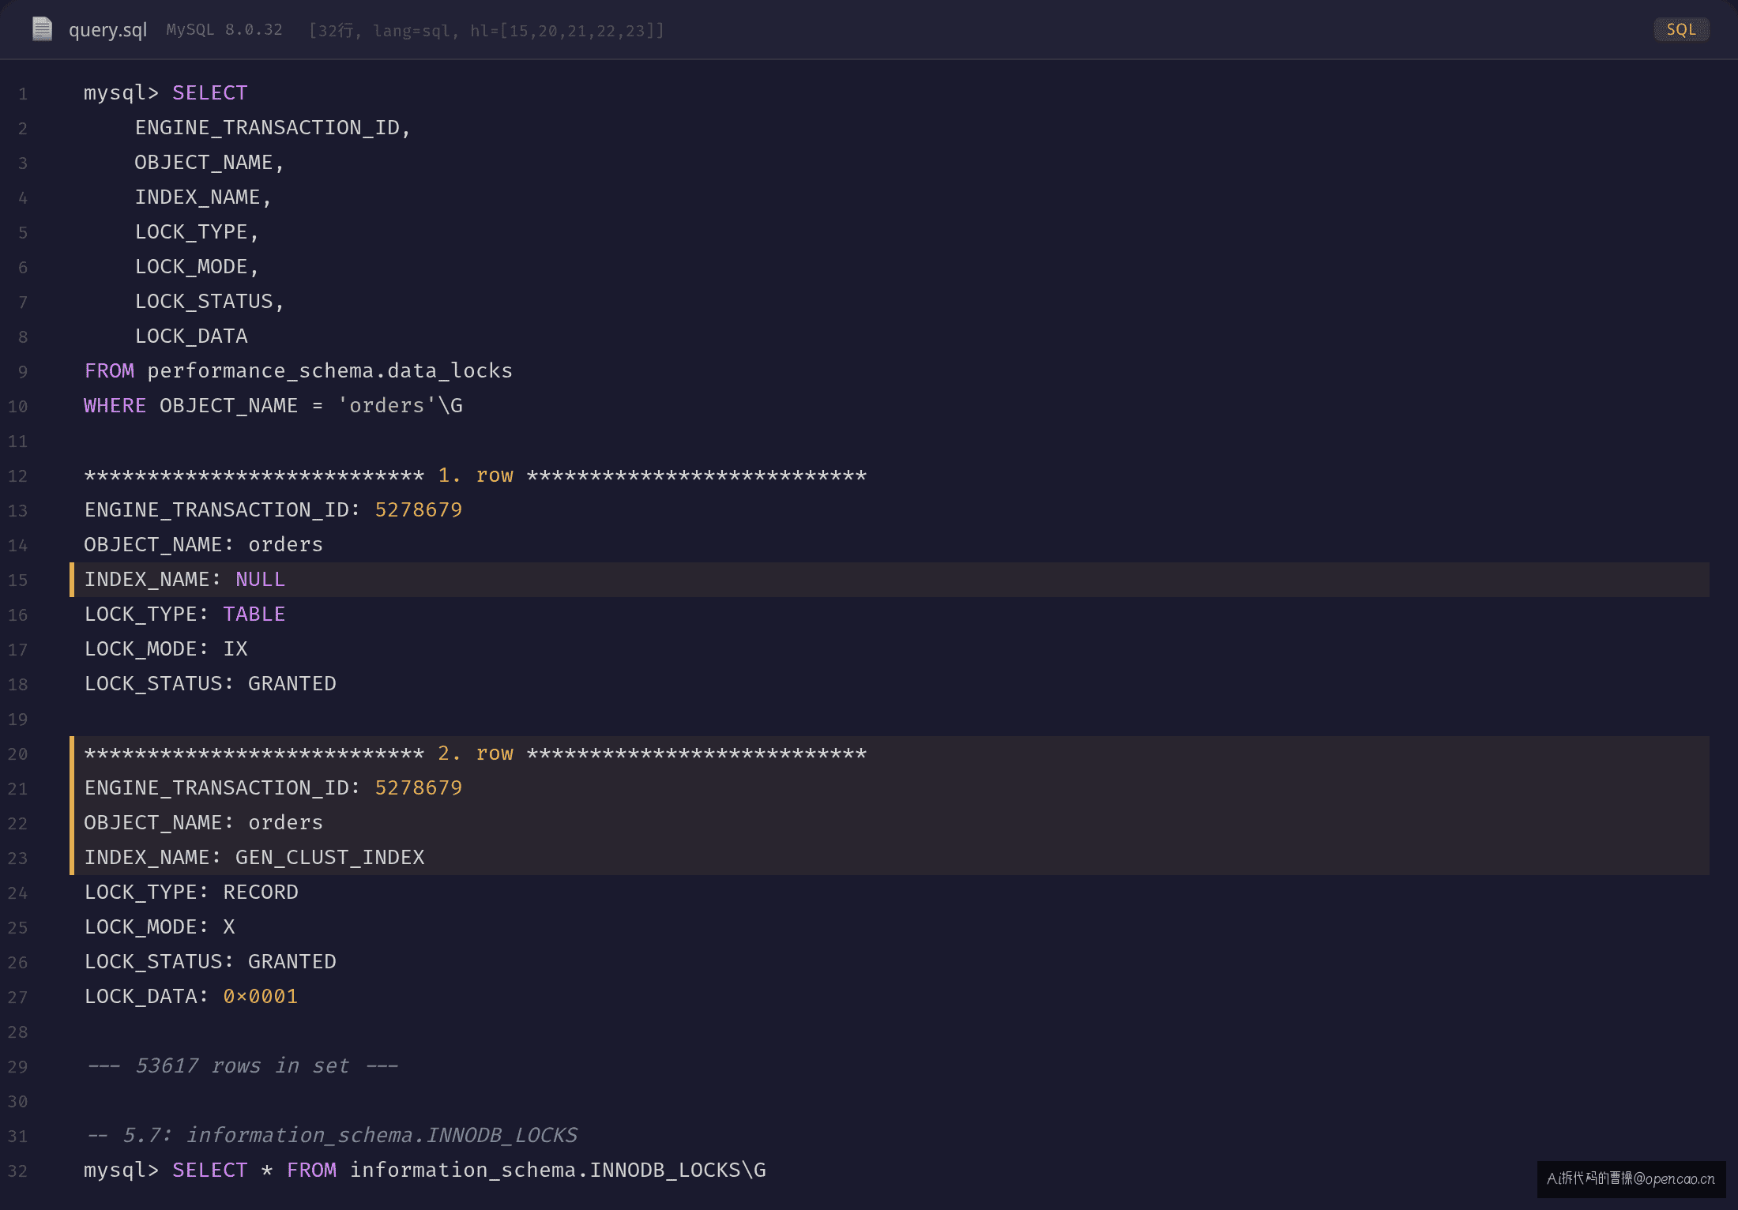Click LOCK_MODE, on line 6
This screenshot has width=1738, height=1210.
197,267
